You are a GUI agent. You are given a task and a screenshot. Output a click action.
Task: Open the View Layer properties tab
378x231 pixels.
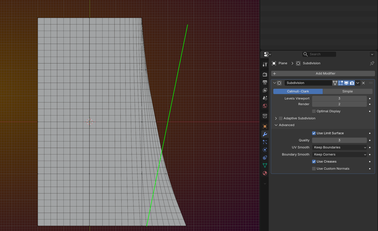tap(265, 90)
